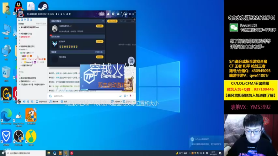
Task: Click the round 问题反馈 floating button
Action: (x=131, y=61)
